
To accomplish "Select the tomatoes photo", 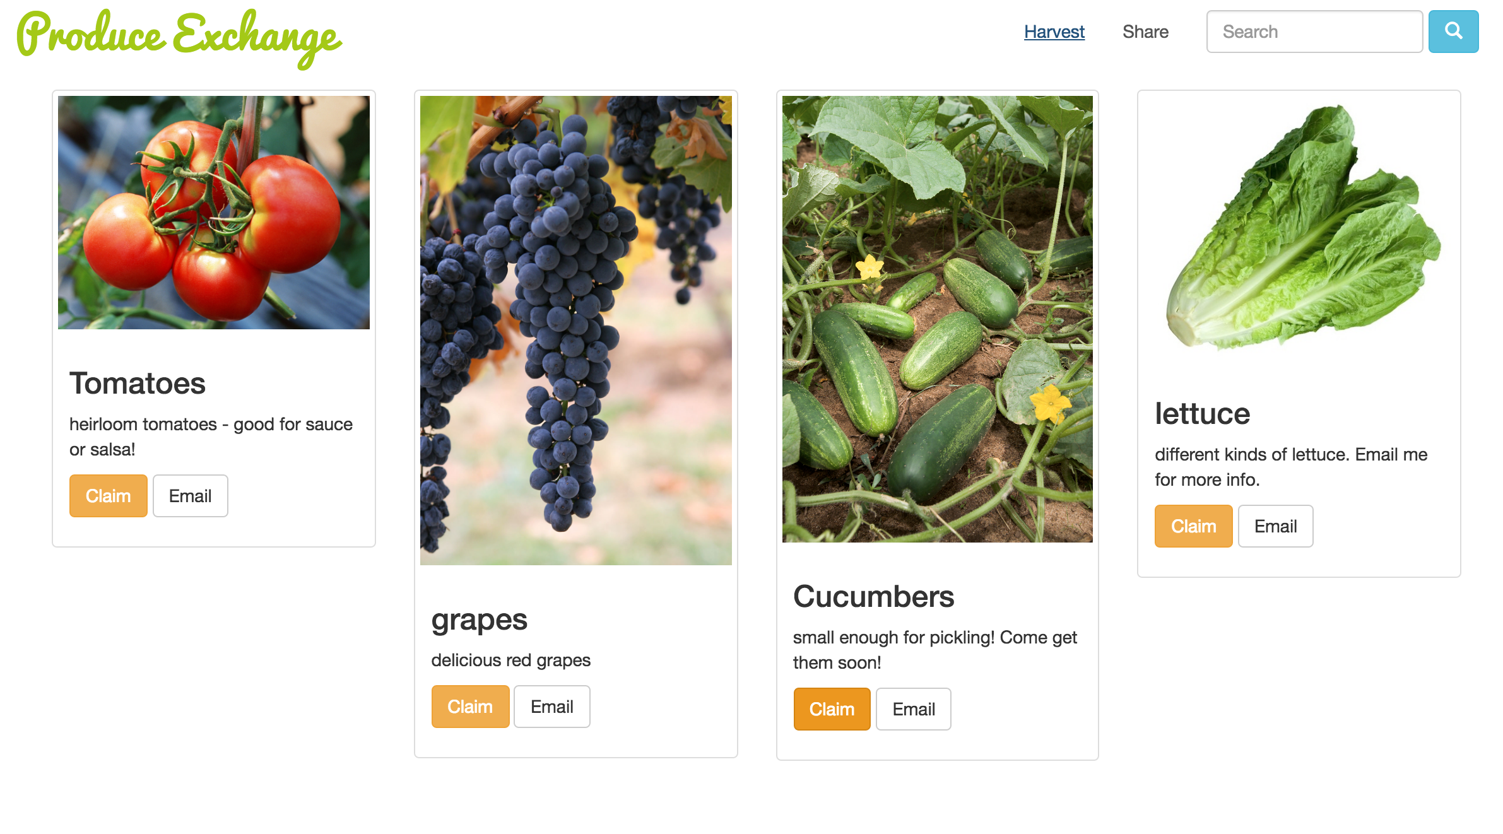I will tap(214, 212).
